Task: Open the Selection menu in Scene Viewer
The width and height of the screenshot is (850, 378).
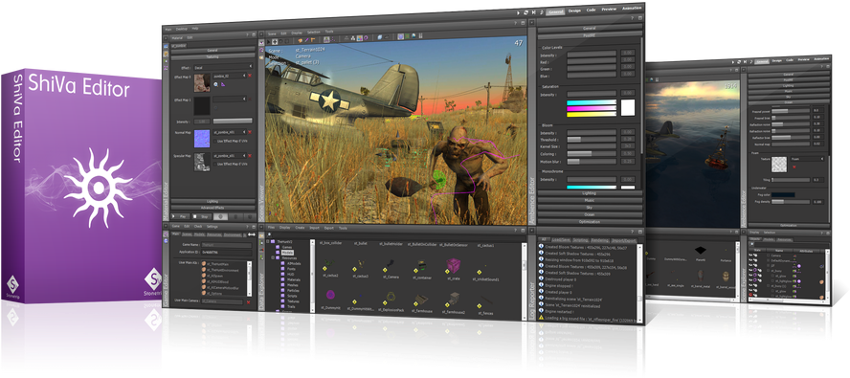Action: [x=313, y=33]
